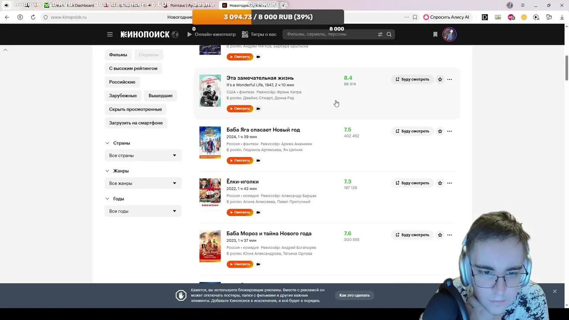The image size is (569, 320).
Task: Click black D extension icon in toolbar
Action: click(x=485, y=17)
